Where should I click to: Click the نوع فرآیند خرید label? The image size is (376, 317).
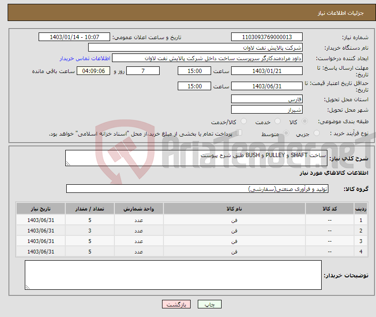point(349,133)
